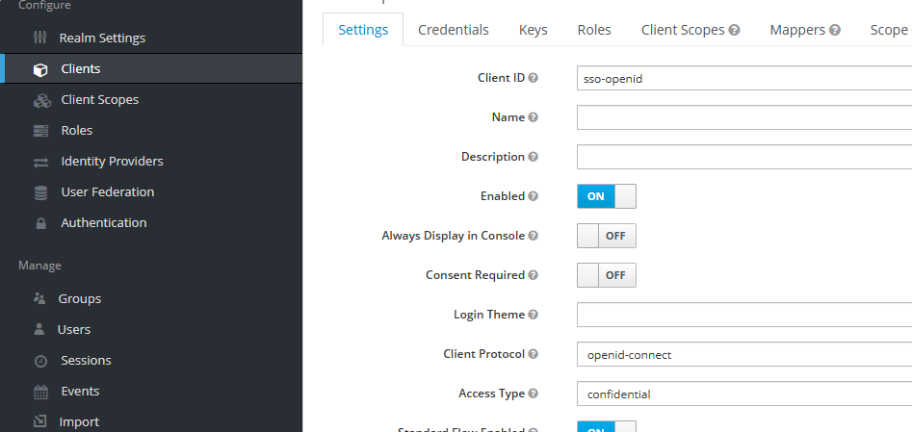Switch to the Credentials tab

tap(453, 30)
